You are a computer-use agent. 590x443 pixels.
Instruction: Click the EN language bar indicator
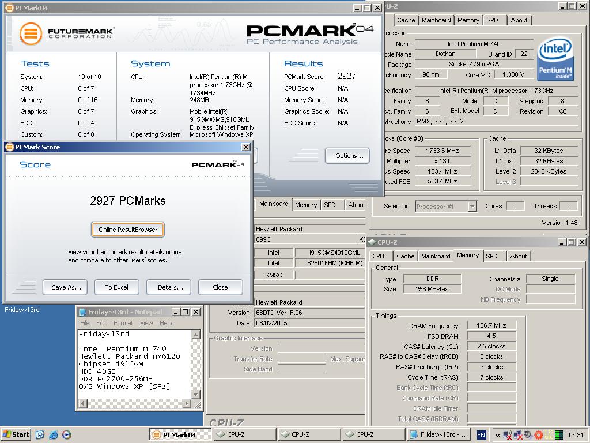pyautogui.click(x=481, y=435)
